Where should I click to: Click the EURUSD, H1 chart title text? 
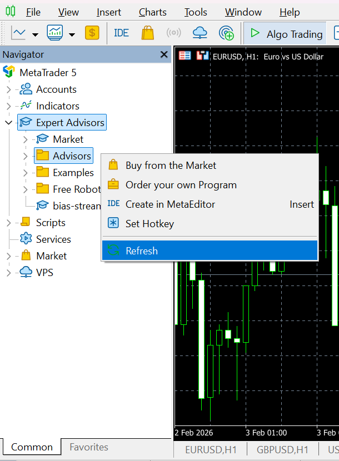268,57
